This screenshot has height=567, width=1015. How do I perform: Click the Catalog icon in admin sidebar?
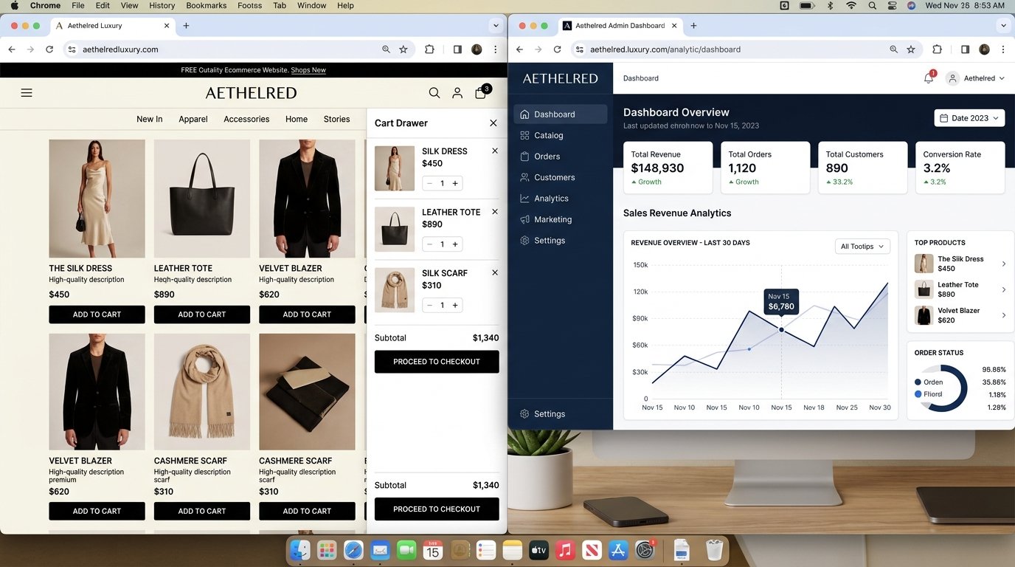[524, 136]
